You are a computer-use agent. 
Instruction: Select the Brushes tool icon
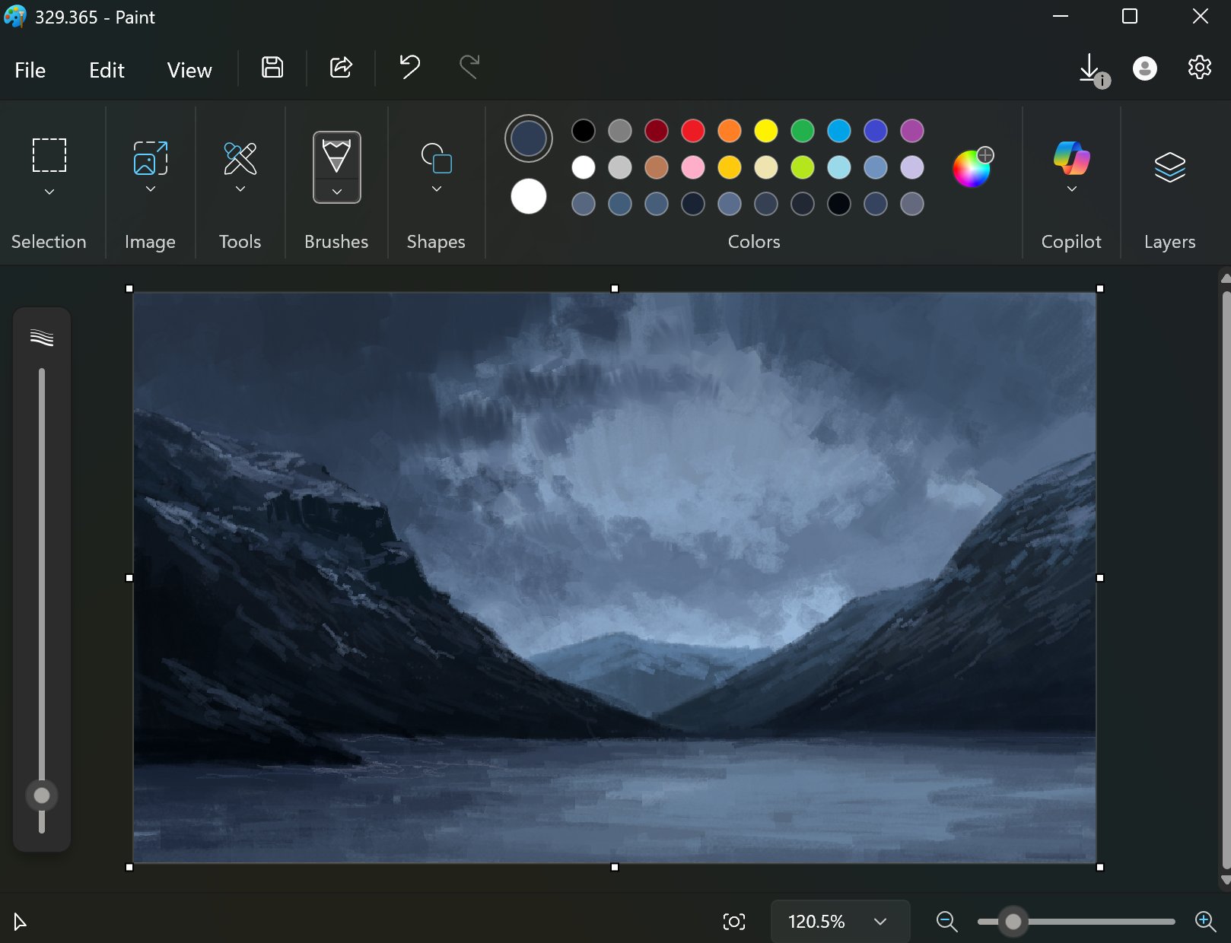click(337, 156)
